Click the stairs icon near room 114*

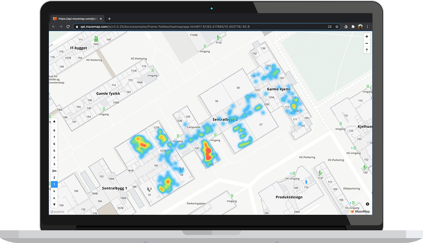coord(320,173)
